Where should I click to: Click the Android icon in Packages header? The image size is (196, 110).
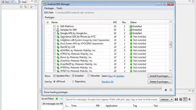(x=48, y=22)
